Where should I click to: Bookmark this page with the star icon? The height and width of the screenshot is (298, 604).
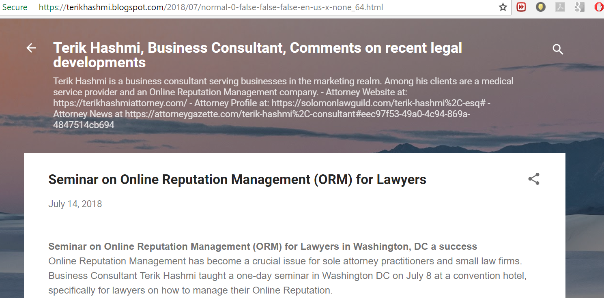pyautogui.click(x=503, y=7)
